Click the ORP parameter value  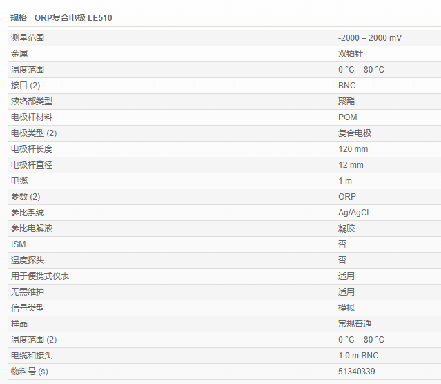[x=347, y=197]
